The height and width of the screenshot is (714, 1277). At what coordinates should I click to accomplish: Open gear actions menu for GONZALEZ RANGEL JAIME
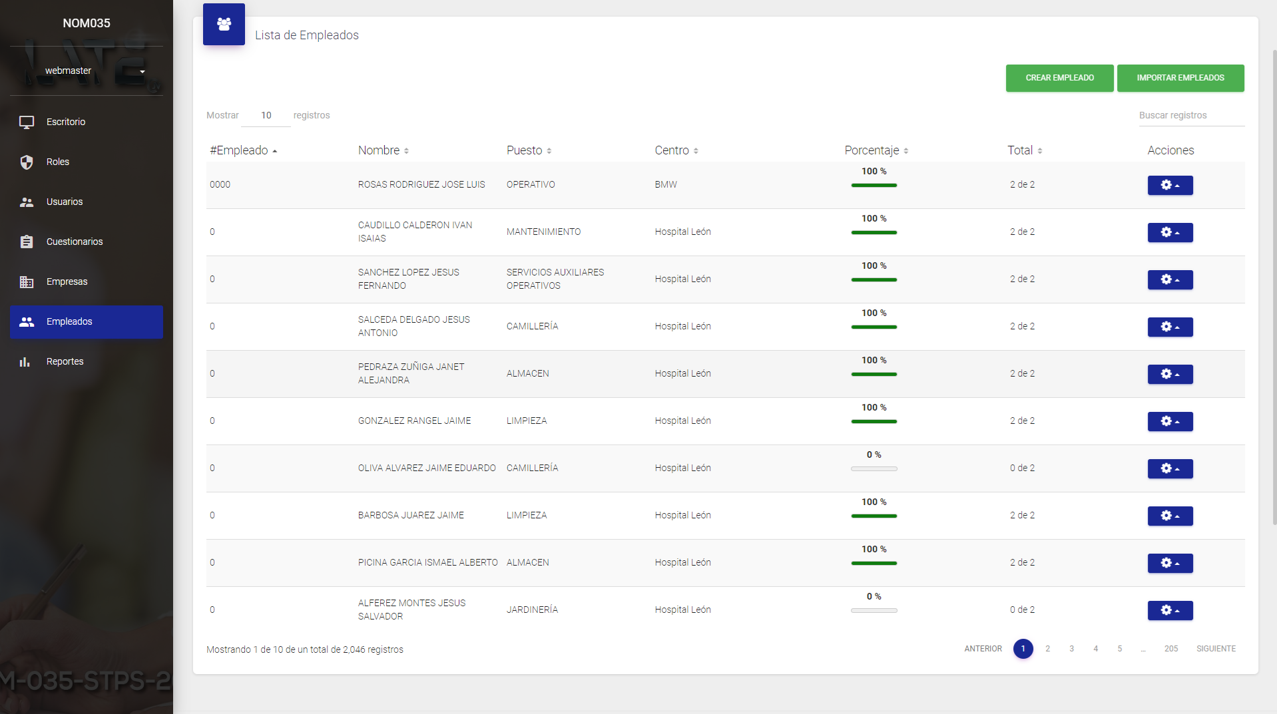(x=1170, y=421)
